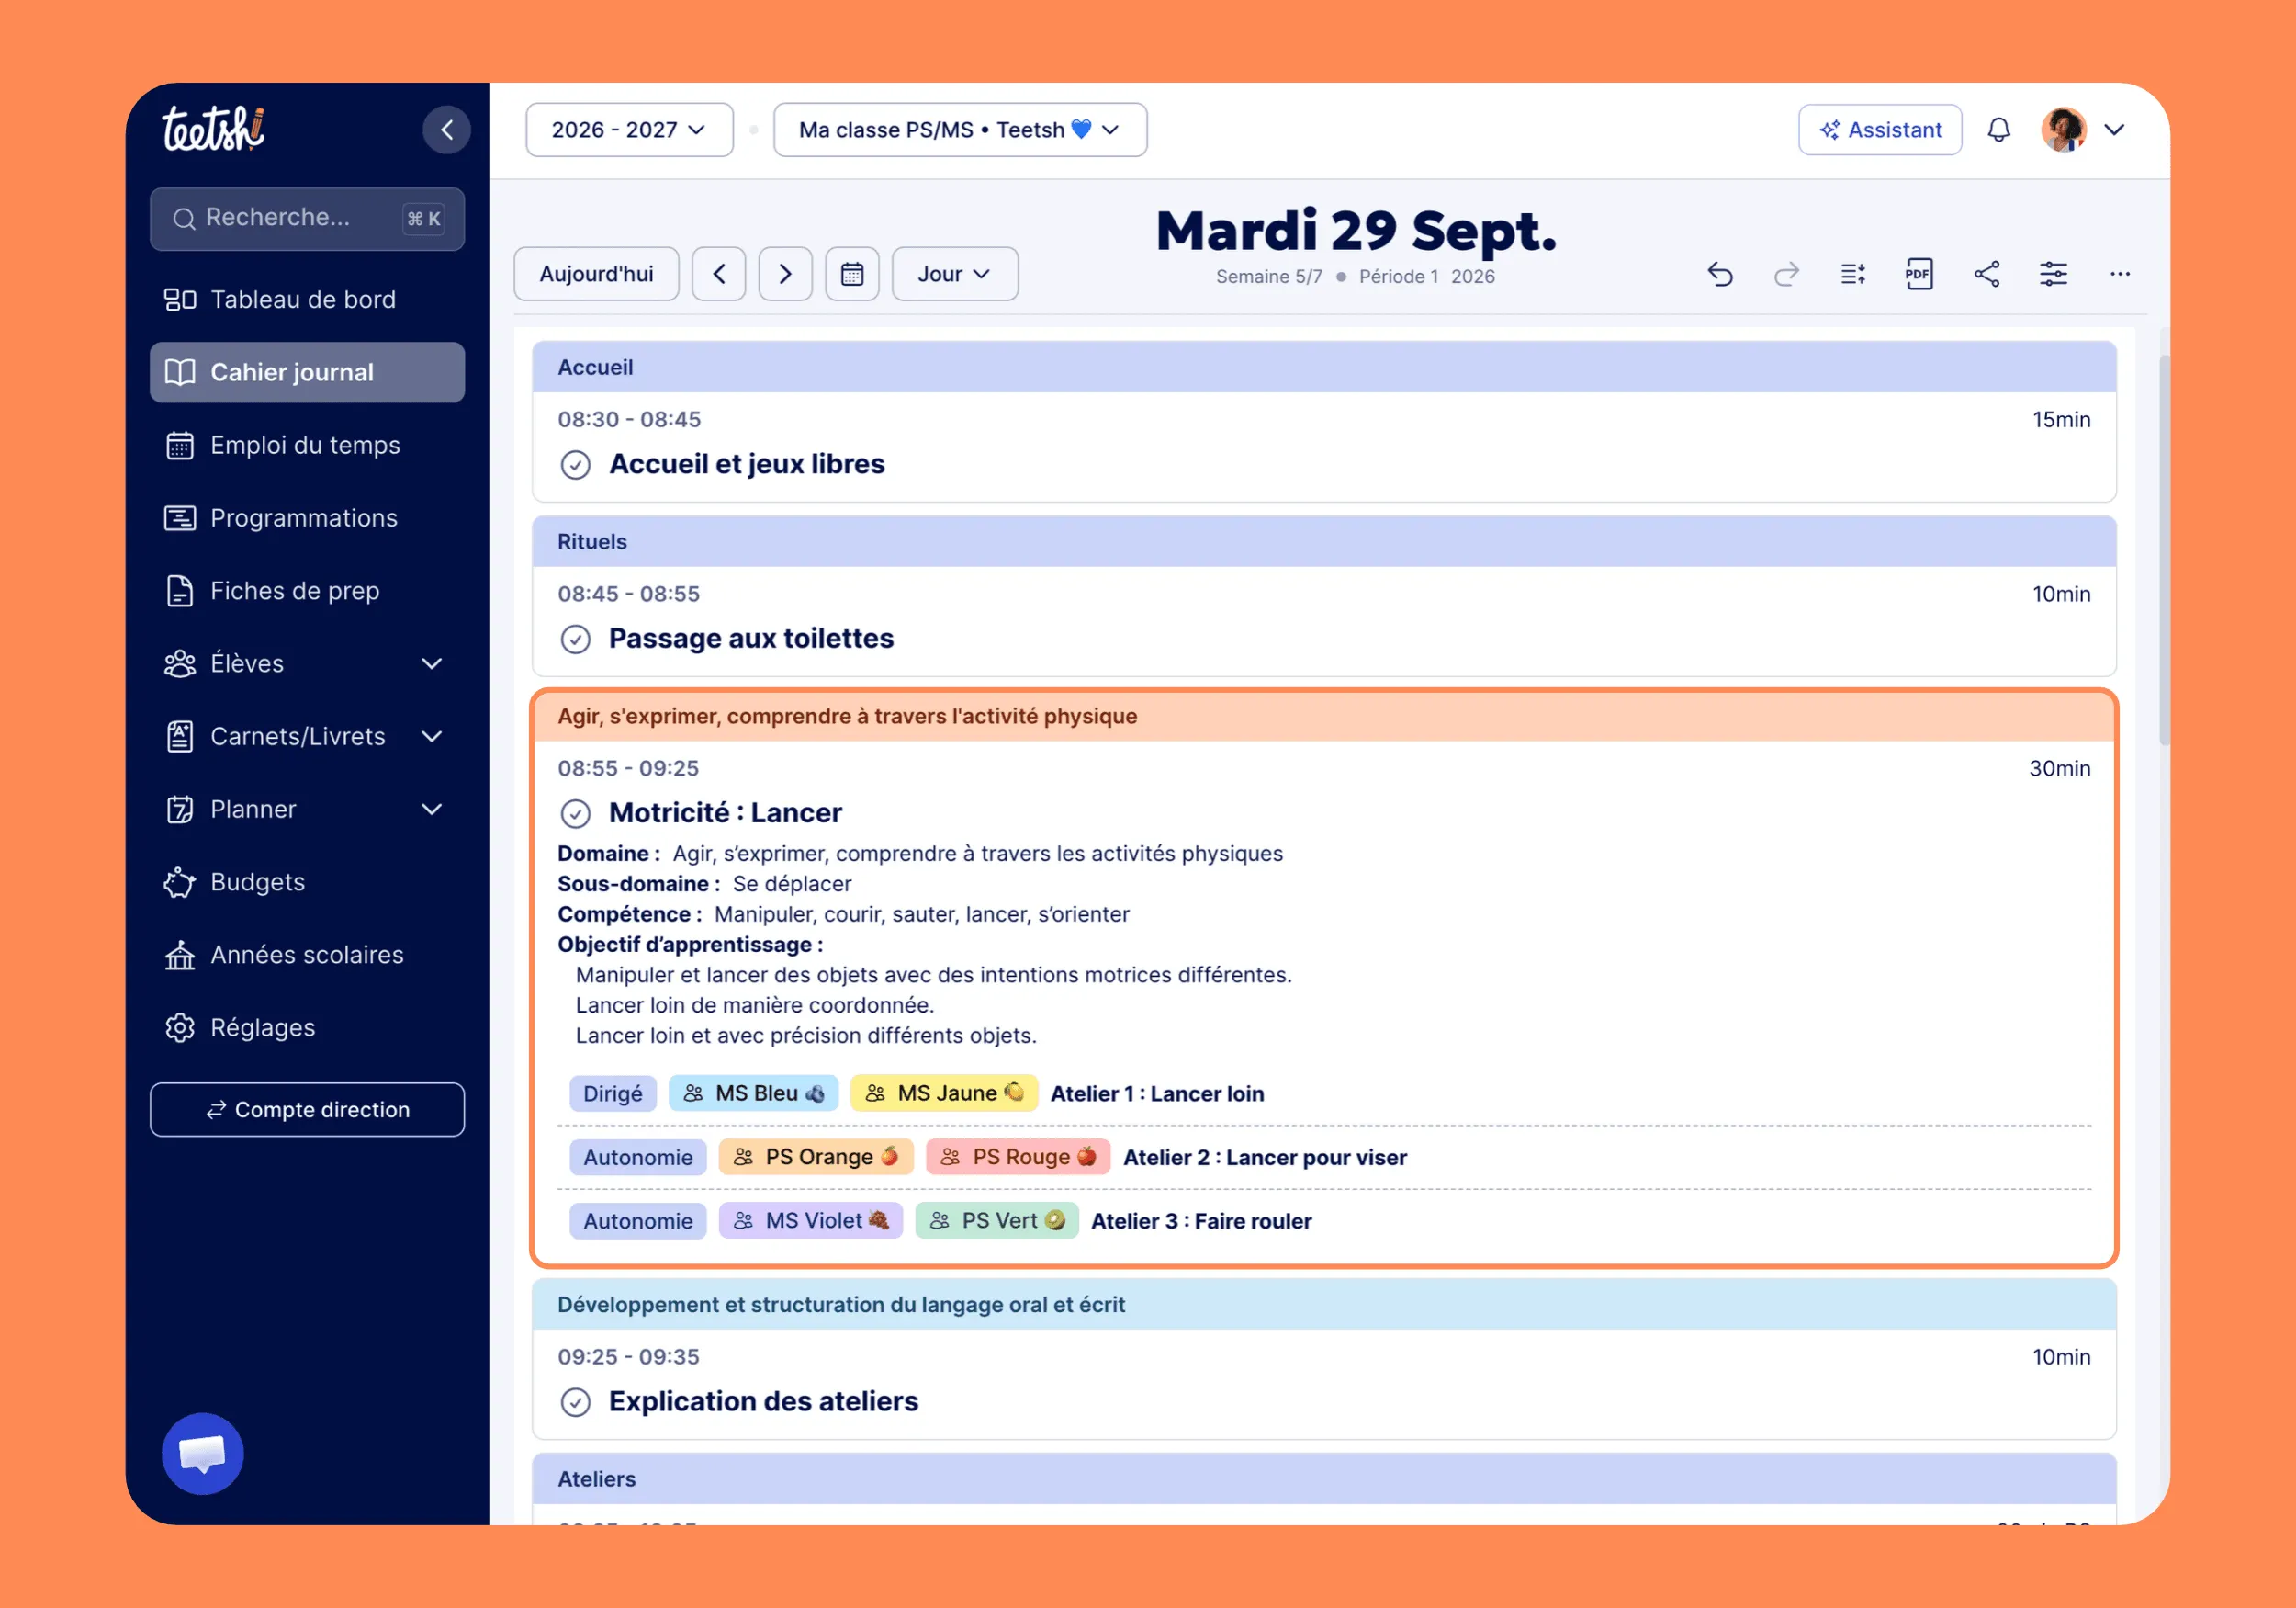2296x1608 pixels.
Task: Click the undo arrow icon
Action: click(1720, 274)
